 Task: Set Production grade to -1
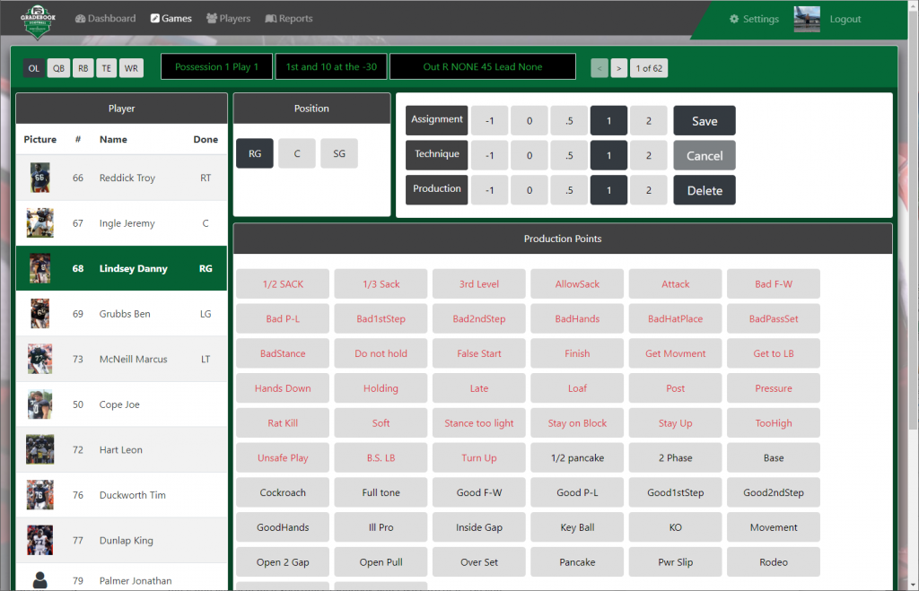click(489, 190)
